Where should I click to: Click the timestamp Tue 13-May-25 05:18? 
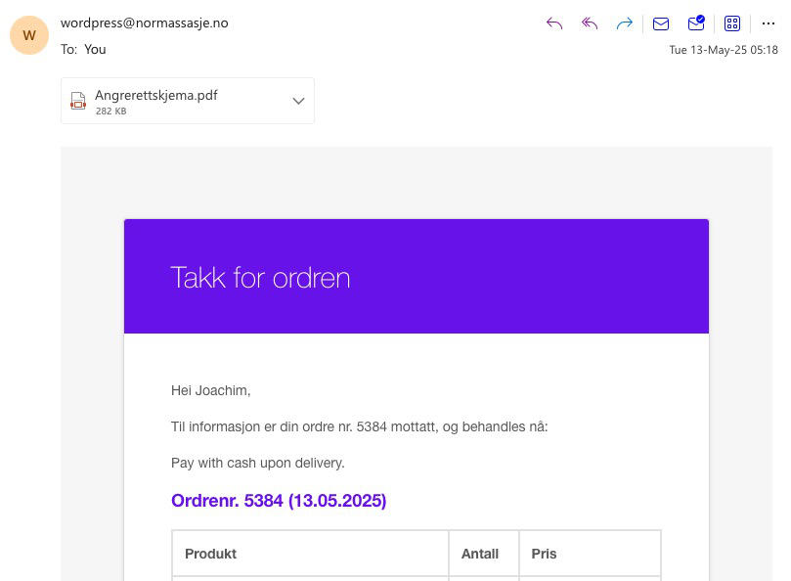click(x=724, y=50)
